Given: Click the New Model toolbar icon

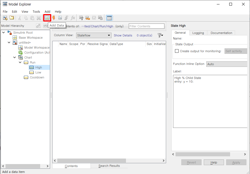Looking at the screenshot, I should coord(5,18).
